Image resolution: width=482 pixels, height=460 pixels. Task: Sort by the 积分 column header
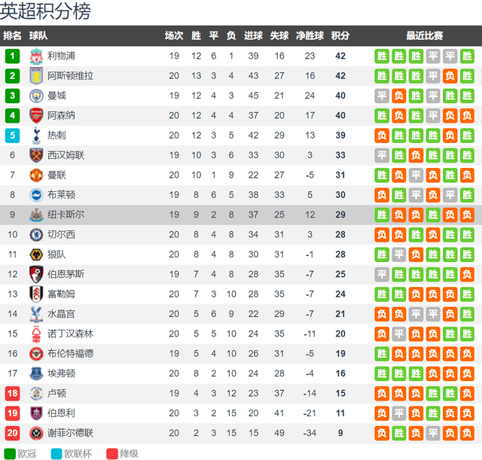point(340,35)
